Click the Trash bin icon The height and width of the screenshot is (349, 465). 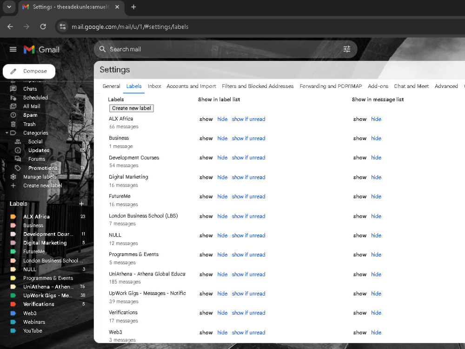tap(13, 124)
